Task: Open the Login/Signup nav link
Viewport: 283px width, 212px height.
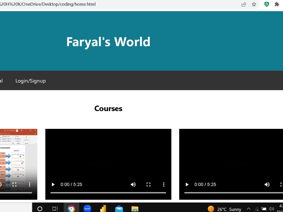Action: point(31,81)
